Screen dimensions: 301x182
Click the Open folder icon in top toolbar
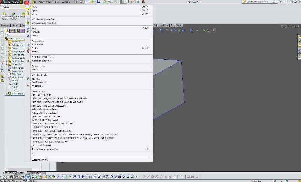tap(92, 2)
